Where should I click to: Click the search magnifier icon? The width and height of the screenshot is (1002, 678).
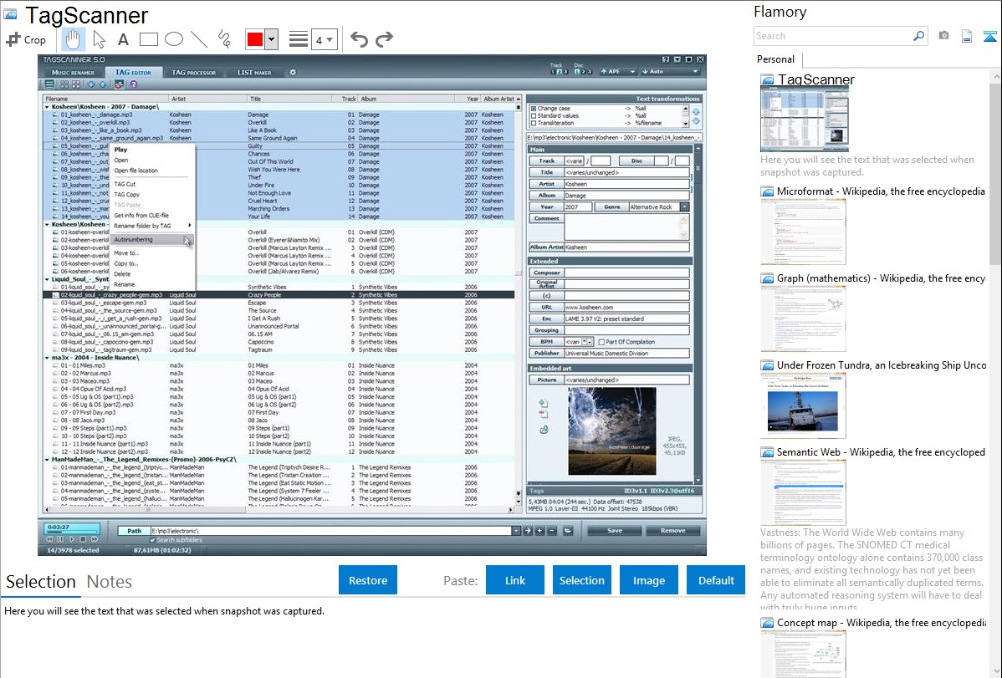918,36
